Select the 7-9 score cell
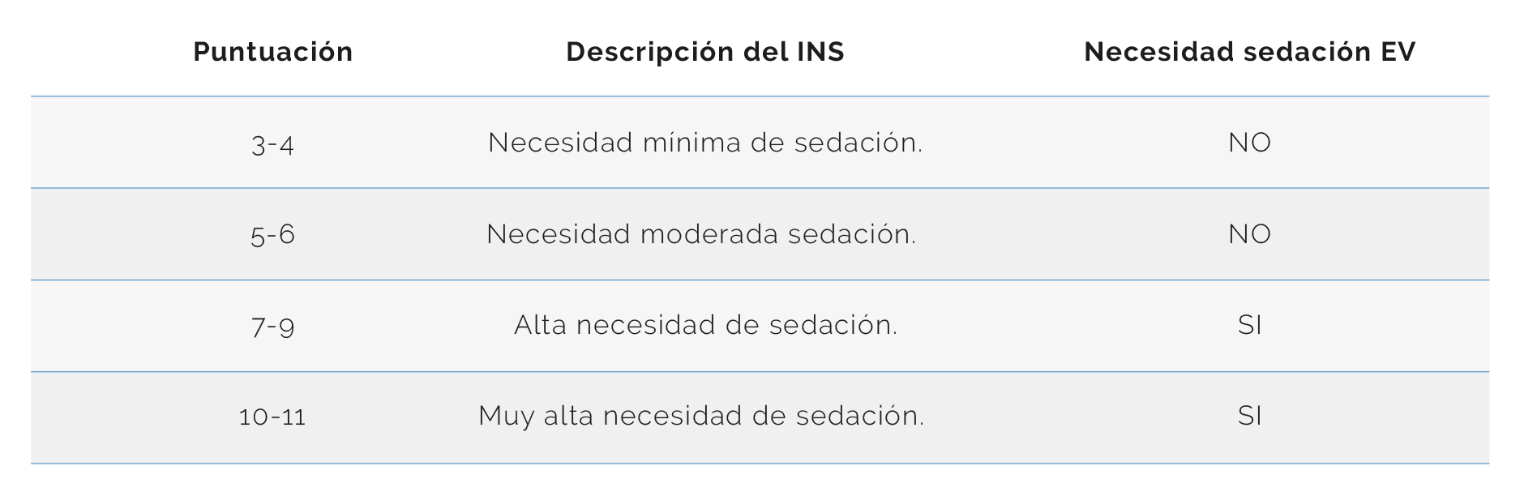The height and width of the screenshot is (496, 1520). (x=273, y=327)
